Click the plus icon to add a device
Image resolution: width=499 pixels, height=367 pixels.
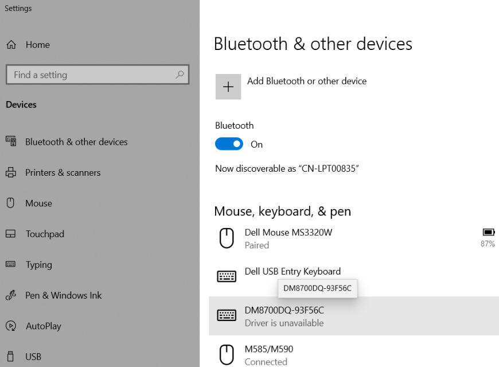228,87
